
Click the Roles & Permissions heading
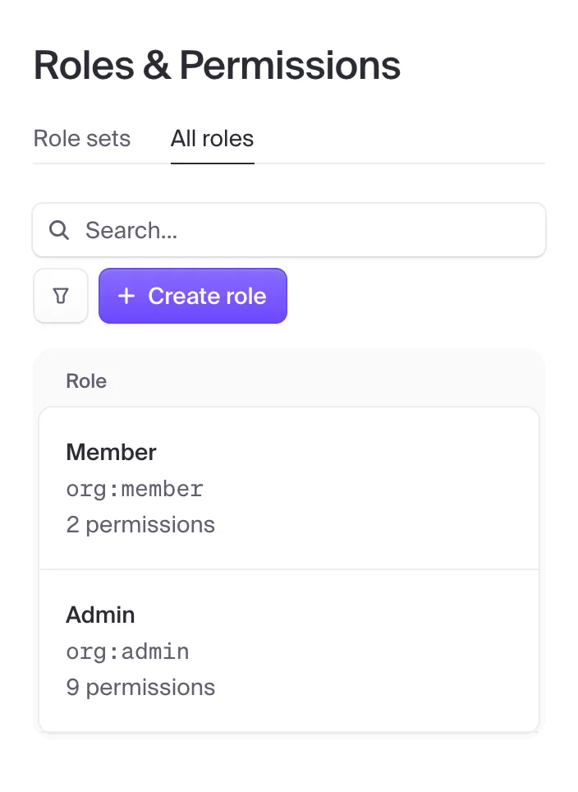pyautogui.click(x=217, y=65)
